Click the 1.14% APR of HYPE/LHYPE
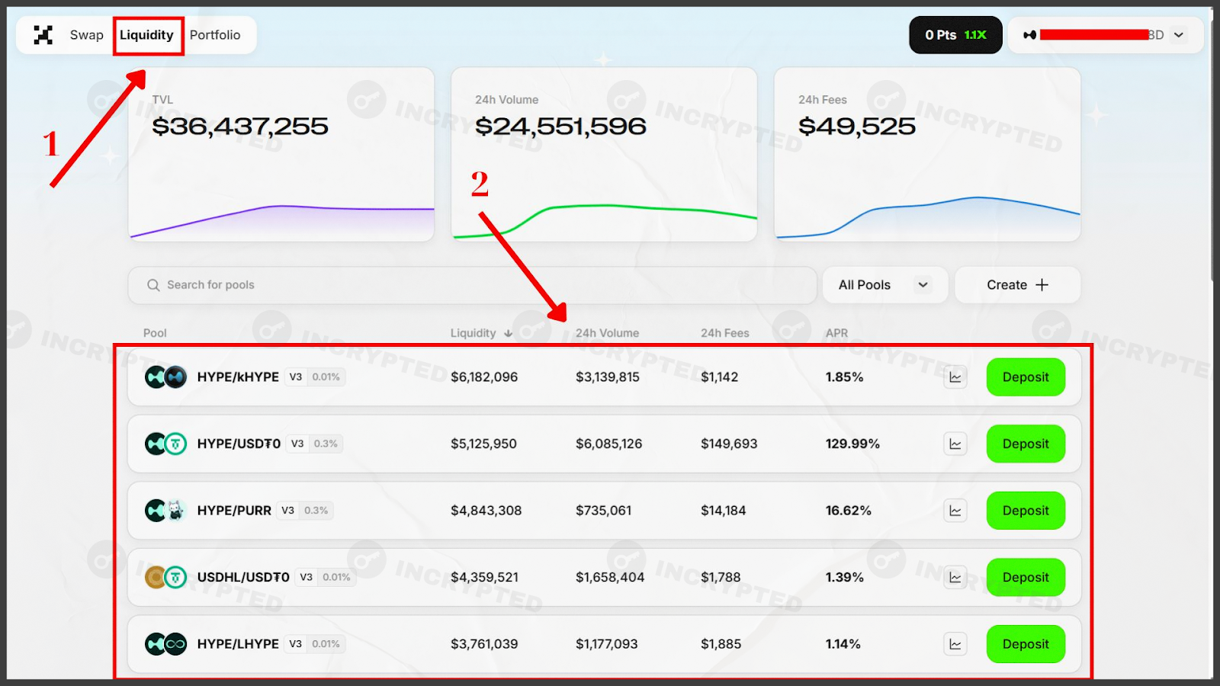 [x=843, y=644]
